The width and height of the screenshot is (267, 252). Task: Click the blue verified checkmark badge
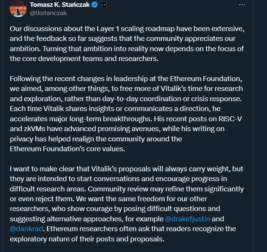pyautogui.click(x=94, y=5)
